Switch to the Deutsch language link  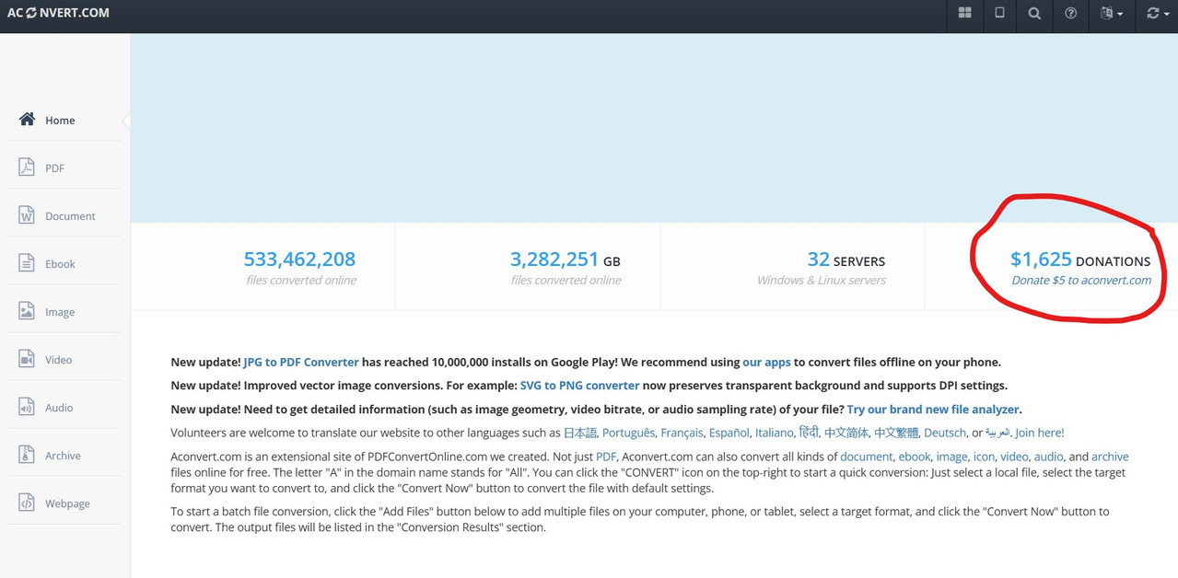[x=945, y=433]
